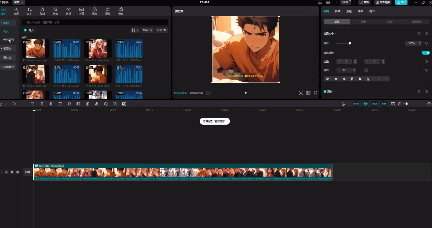Play the preview in the player
Image resolution: width=432 pixels, height=228 pixels.
pos(246,93)
